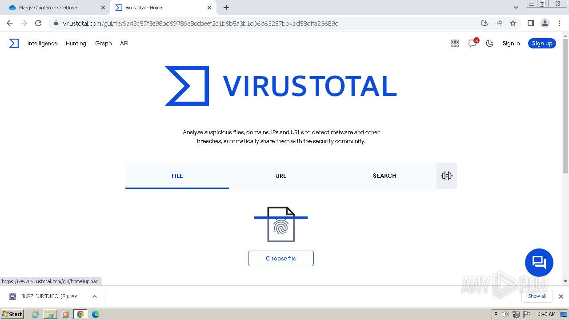Close the VirusTotal - Home tab

(x=209, y=8)
